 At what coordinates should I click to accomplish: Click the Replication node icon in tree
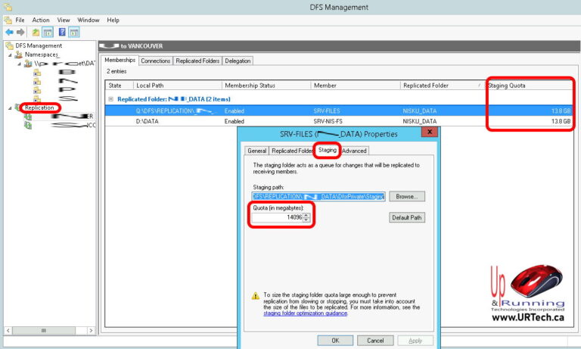tap(18, 108)
